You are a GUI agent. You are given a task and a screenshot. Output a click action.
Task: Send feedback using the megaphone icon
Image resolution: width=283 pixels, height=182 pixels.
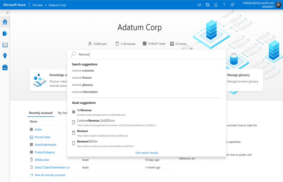pos(199,5)
